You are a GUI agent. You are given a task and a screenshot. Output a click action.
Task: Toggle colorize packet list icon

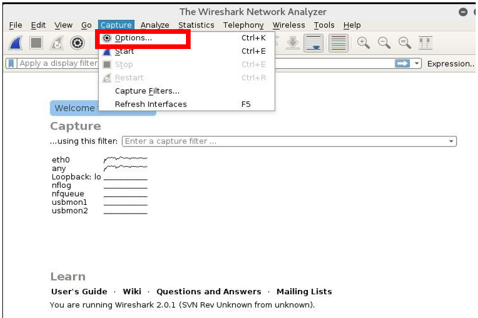[x=338, y=43]
